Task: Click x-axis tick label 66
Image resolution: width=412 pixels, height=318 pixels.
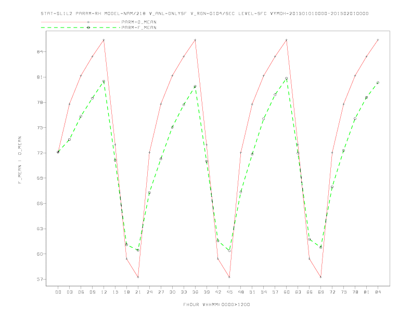Action: [x=310, y=292]
